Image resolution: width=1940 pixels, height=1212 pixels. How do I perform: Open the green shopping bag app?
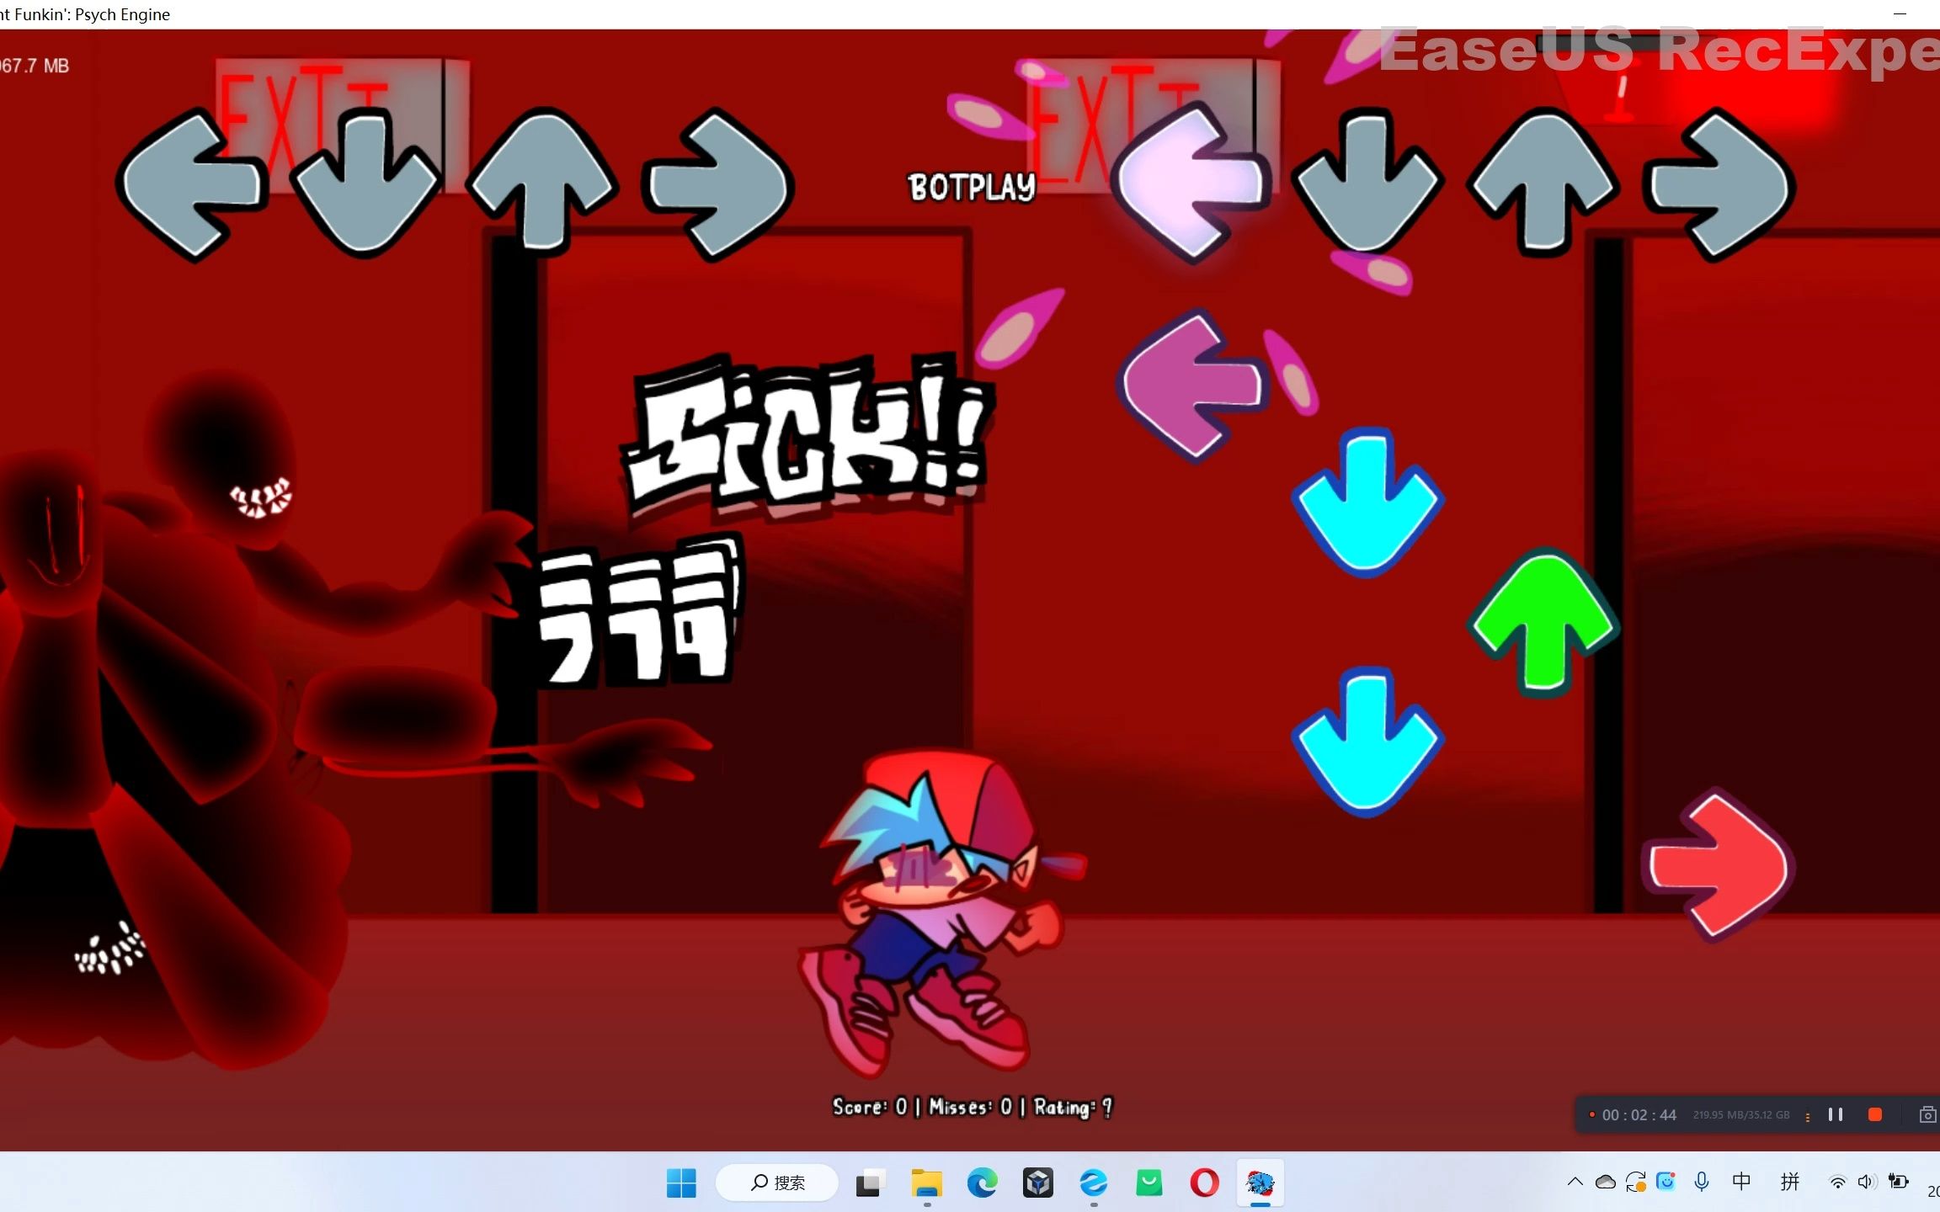coord(1149,1183)
